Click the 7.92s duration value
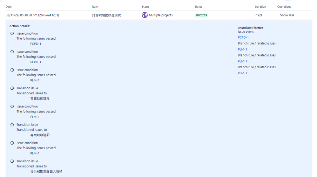Viewport: 317px width, 177px height. pyautogui.click(x=259, y=15)
